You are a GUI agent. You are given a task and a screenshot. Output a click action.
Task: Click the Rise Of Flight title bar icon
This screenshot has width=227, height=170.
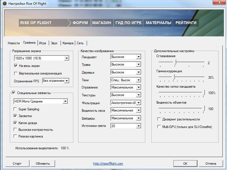pos(4,3)
